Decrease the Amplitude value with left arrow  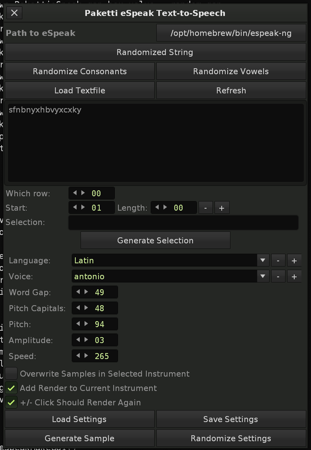pos(79,340)
